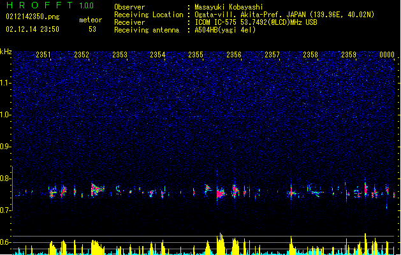Click the 2355 time marker
Viewport: 401px width, 255px height.
click(196, 55)
